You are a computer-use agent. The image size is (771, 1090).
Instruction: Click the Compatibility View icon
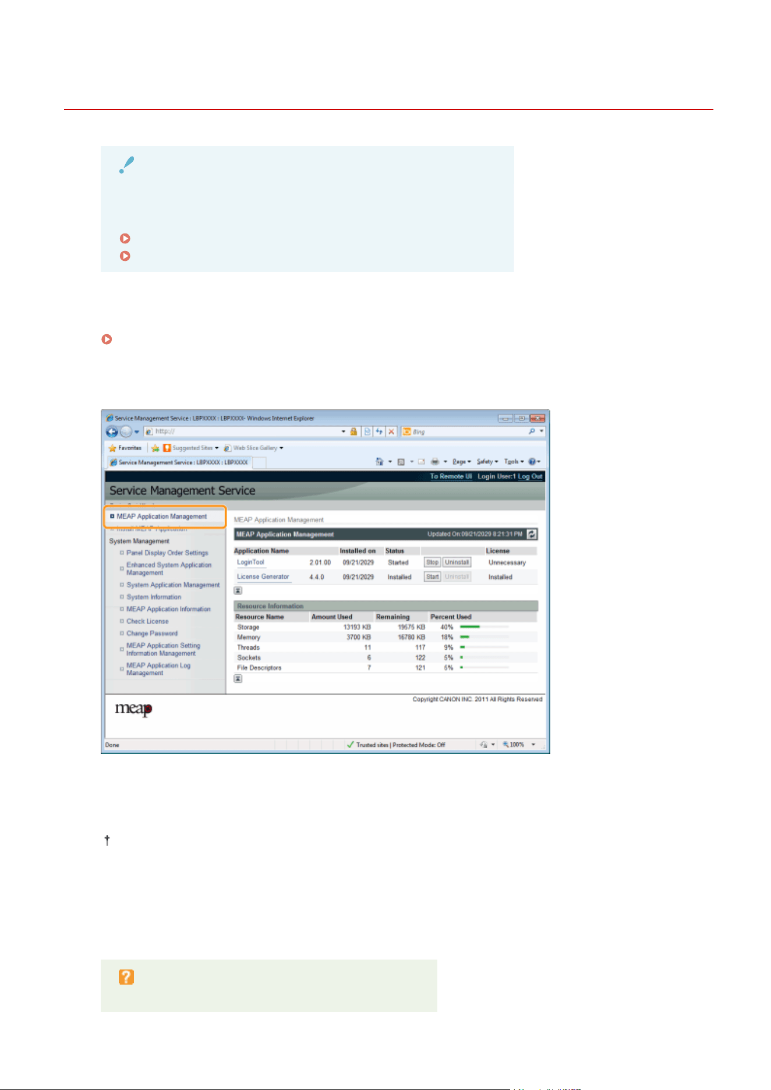pyautogui.click(x=367, y=431)
